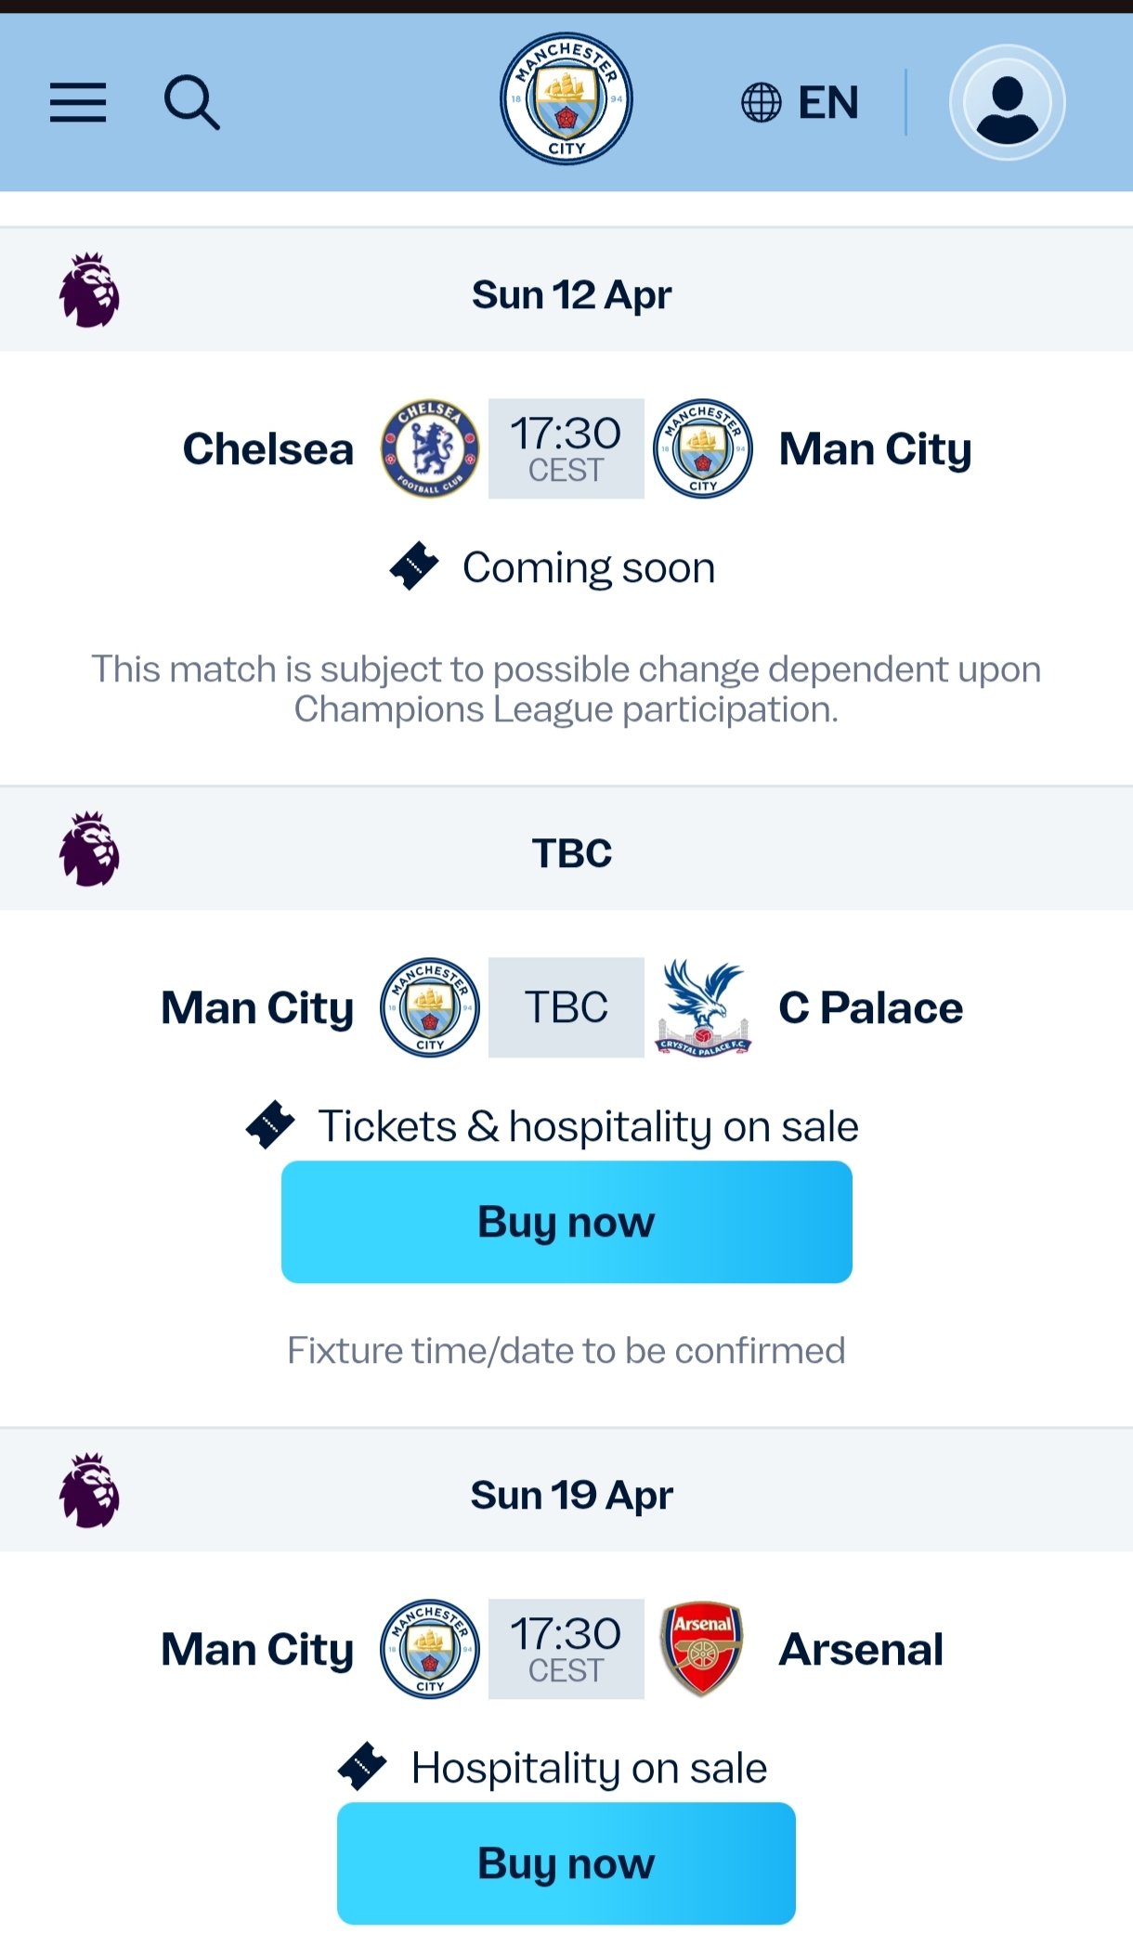Buy now for Man City vs C Palace
The height and width of the screenshot is (1946, 1133).
click(566, 1222)
